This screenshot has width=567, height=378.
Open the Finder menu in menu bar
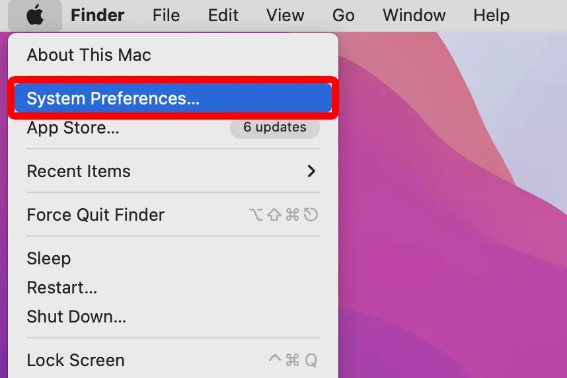pyautogui.click(x=97, y=16)
